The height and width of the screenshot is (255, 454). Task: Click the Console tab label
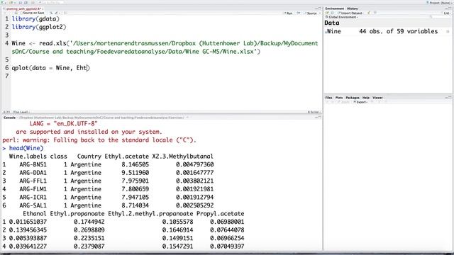click(x=9, y=118)
